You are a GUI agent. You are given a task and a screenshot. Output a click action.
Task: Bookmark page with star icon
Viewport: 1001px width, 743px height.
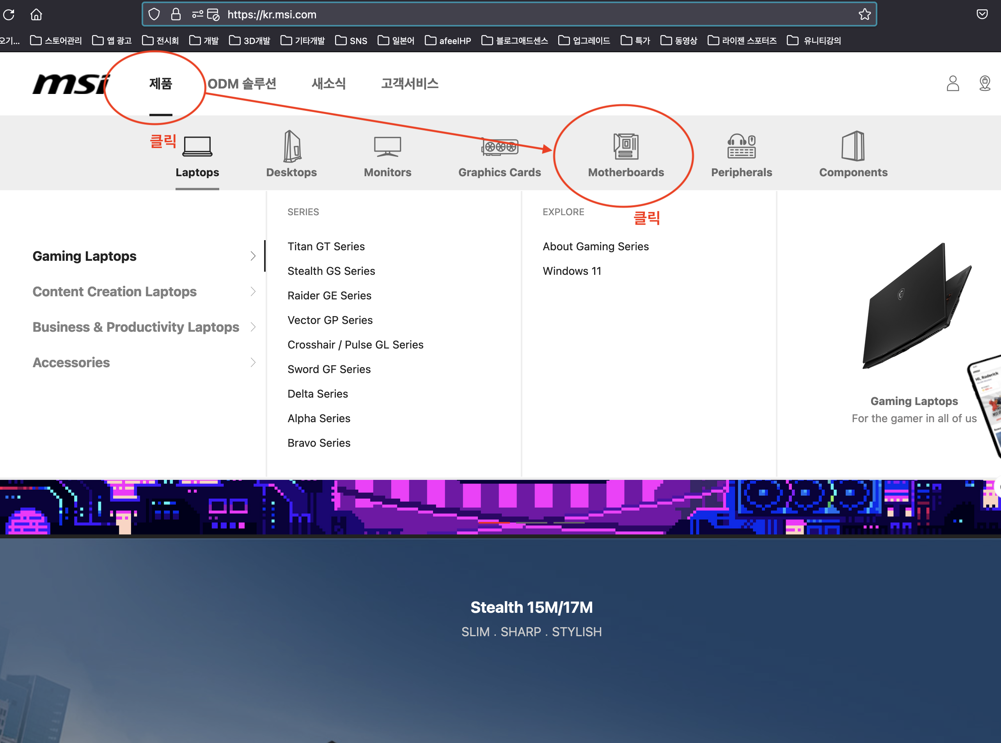click(x=864, y=14)
